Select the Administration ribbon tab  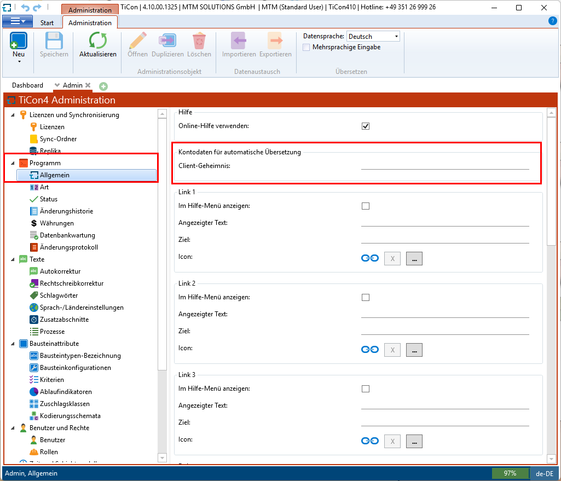point(90,22)
